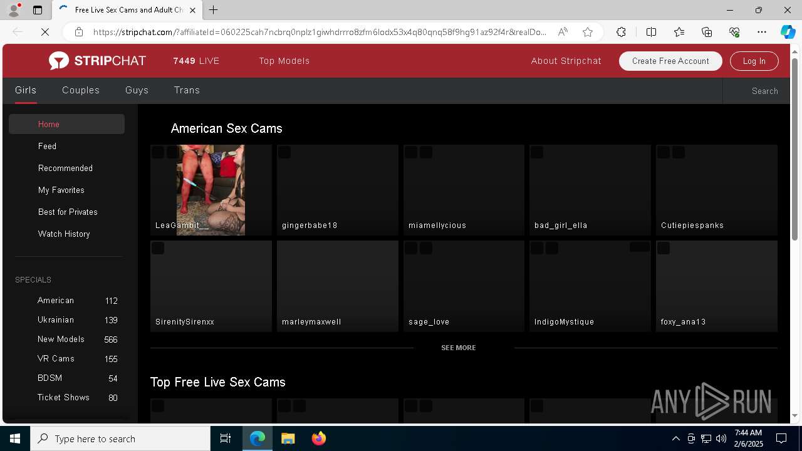
Task: Open Recommended in the sidebar
Action: (x=66, y=168)
